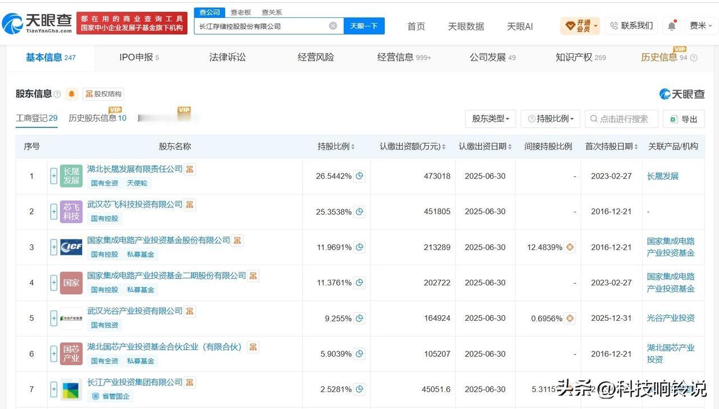This screenshot has width=719, height=409.
Task: Click the pie chart icon next to 11.3761%
Action: (359, 283)
